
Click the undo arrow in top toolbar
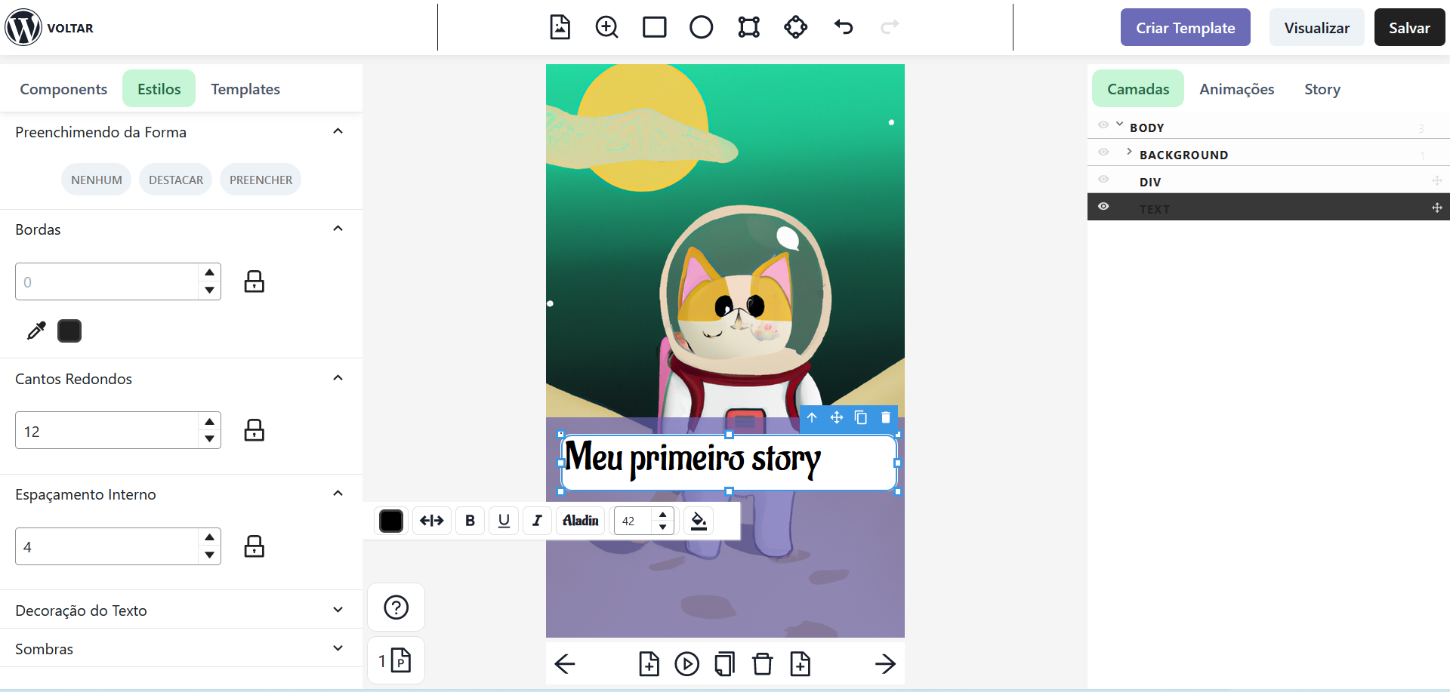click(843, 27)
